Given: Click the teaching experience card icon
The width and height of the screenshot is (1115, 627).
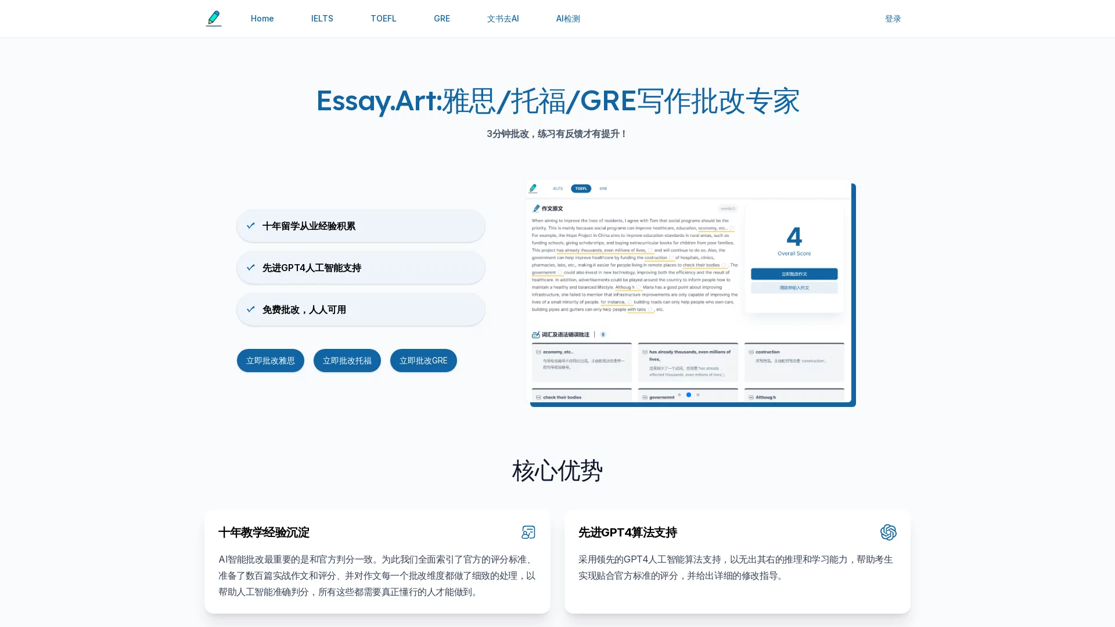Looking at the screenshot, I should 528,532.
